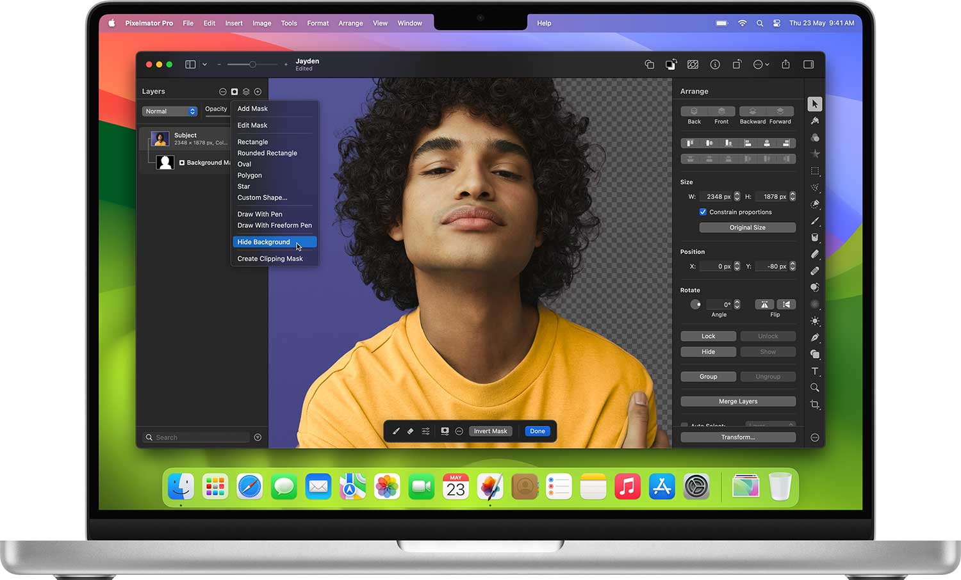Click the Share icon in title bar

(x=785, y=65)
